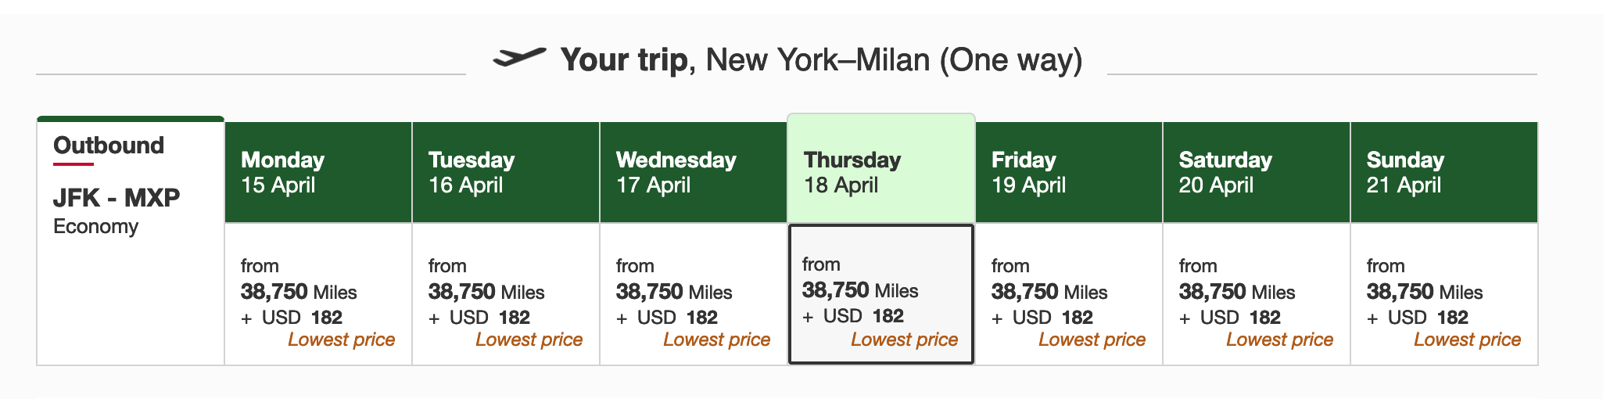Viewport: 1603px width, 399px height.
Task: Go to Saturday 20 April date tab
Action: (1256, 172)
